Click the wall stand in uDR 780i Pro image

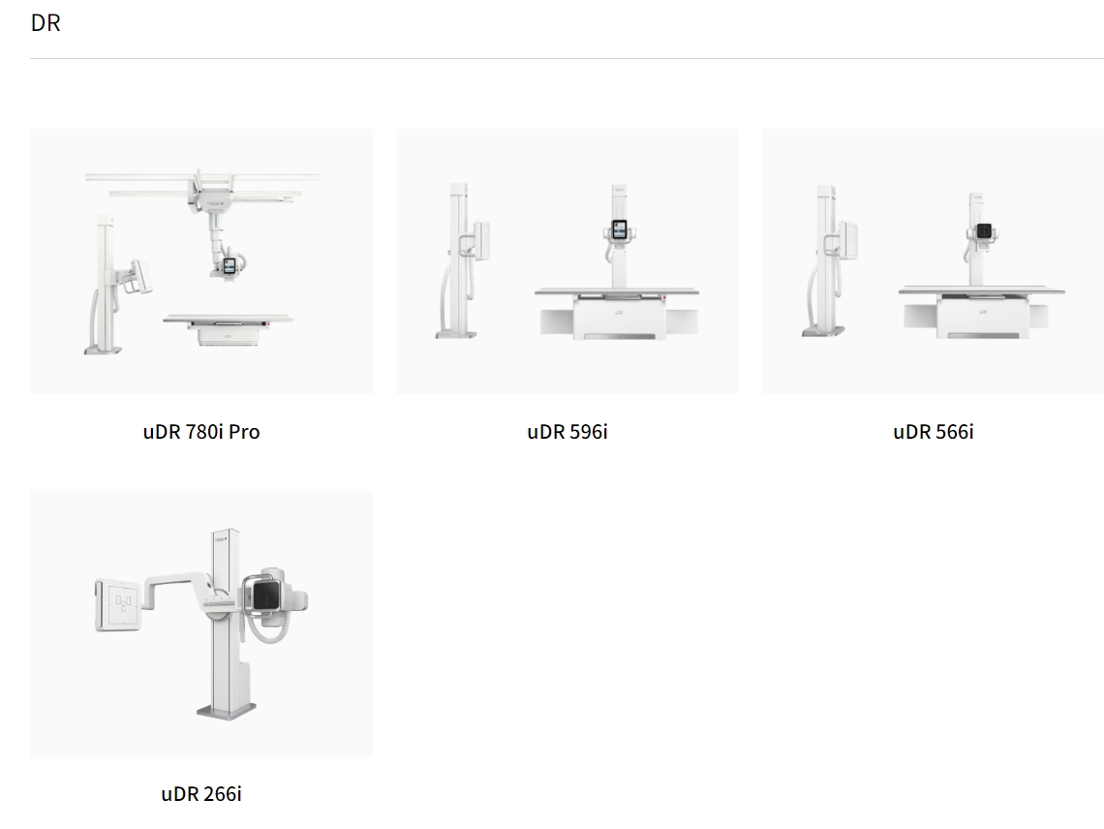click(112, 286)
